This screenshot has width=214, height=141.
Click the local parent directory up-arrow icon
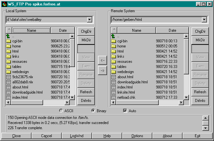point(8,36)
